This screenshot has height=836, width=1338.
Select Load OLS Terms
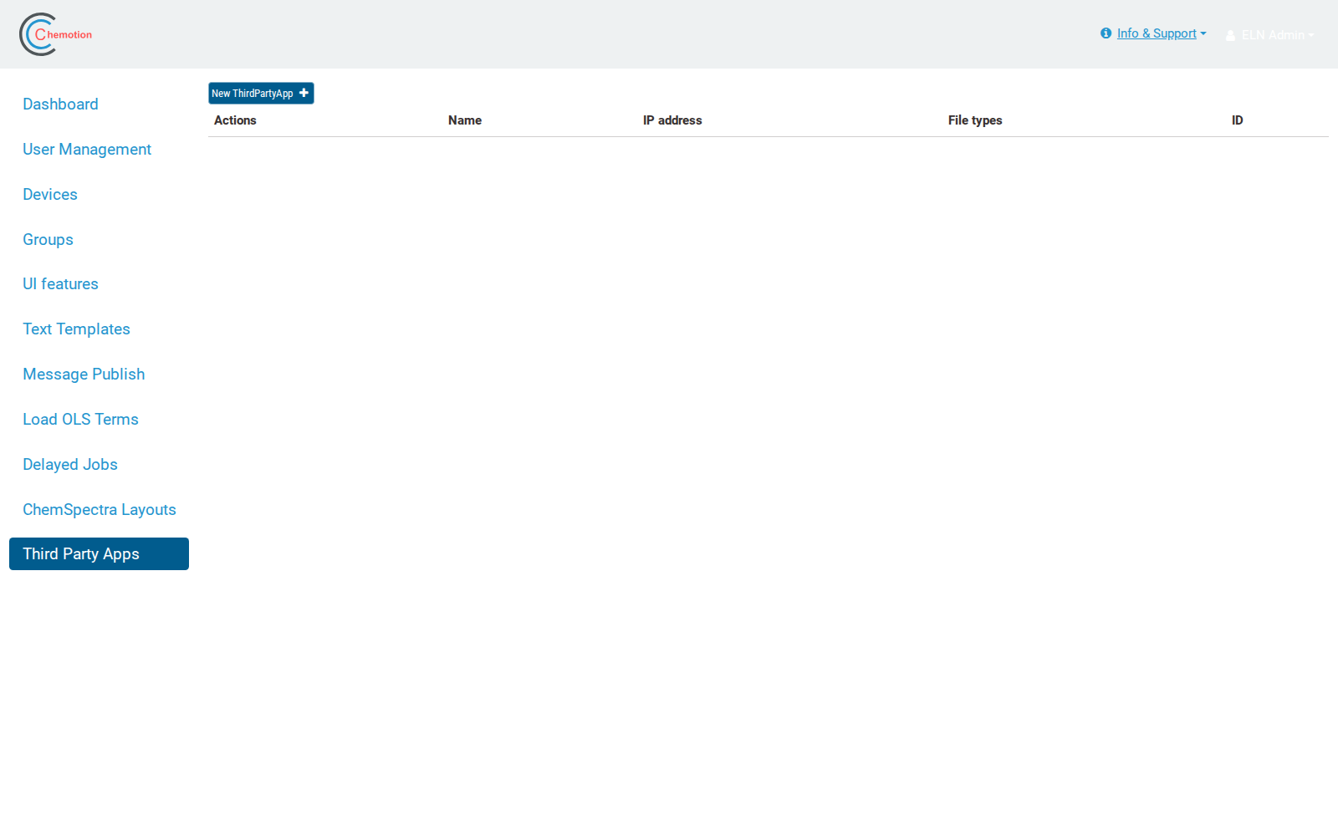tap(80, 420)
